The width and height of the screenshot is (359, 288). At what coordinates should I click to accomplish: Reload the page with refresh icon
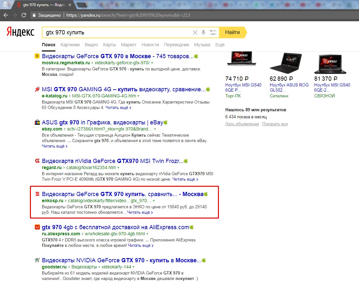(x=24, y=15)
